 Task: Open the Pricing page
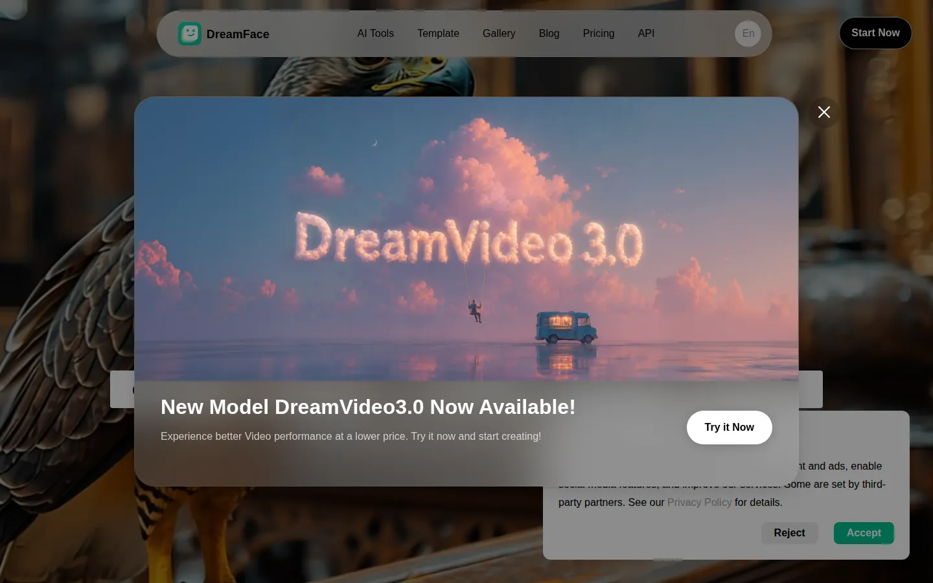[599, 34]
